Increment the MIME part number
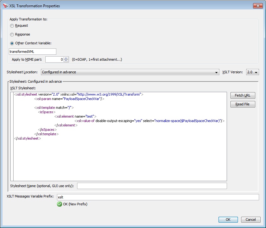 (x=65, y=58)
